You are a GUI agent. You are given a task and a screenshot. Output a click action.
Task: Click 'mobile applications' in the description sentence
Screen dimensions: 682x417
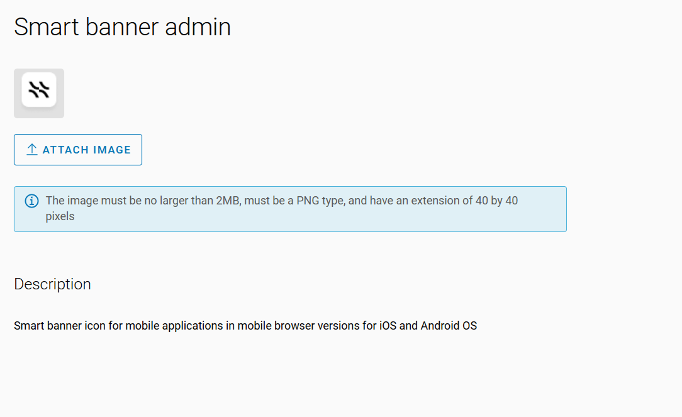pyautogui.click(x=174, y=326)
